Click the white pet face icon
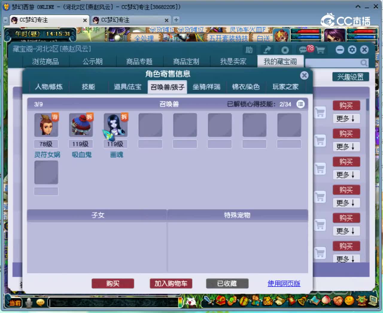 [x=191, y=302]
